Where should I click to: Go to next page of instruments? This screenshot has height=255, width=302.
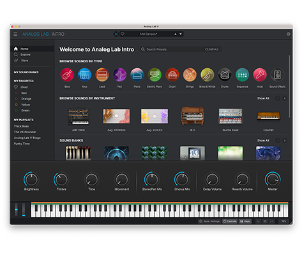285,98
